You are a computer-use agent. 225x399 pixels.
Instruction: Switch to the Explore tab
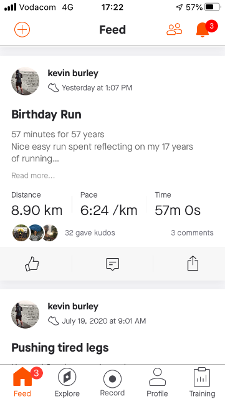point(67,382)
